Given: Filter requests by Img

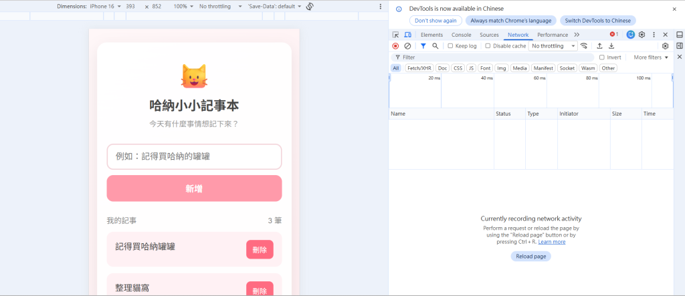Looking at the screenshot, I should click(502, 68).
